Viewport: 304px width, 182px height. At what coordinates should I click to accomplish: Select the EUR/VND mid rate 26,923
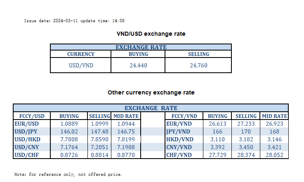274,123
